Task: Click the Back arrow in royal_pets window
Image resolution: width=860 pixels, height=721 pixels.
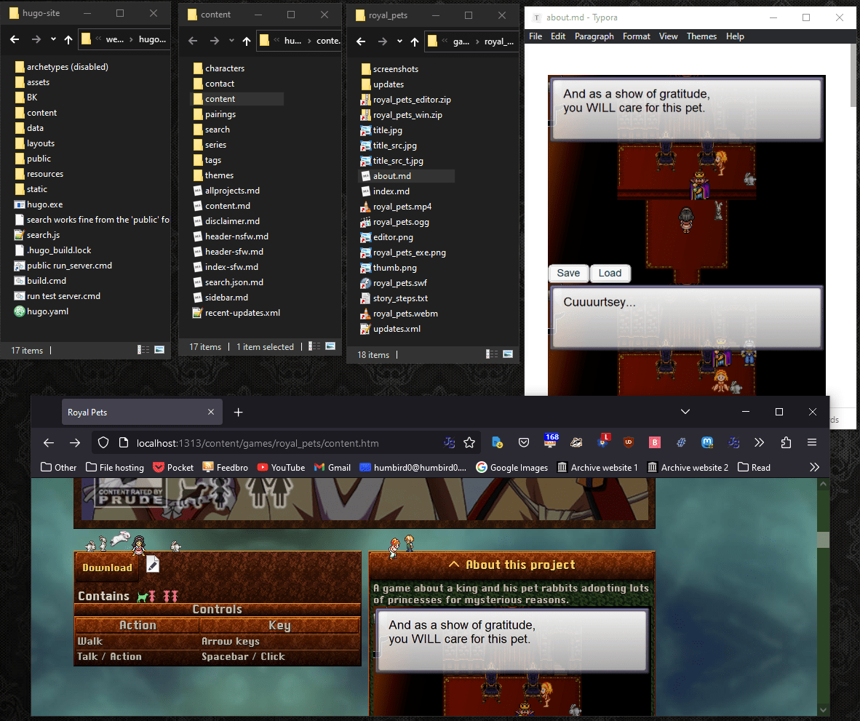Action: coord(359,41)
